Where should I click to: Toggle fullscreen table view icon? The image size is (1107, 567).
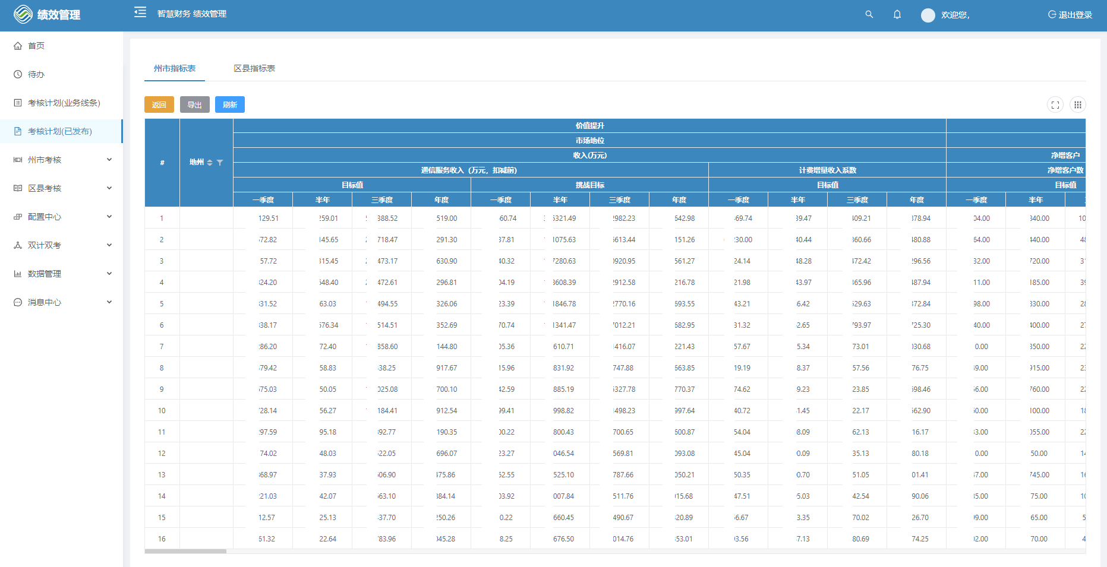1055,105
